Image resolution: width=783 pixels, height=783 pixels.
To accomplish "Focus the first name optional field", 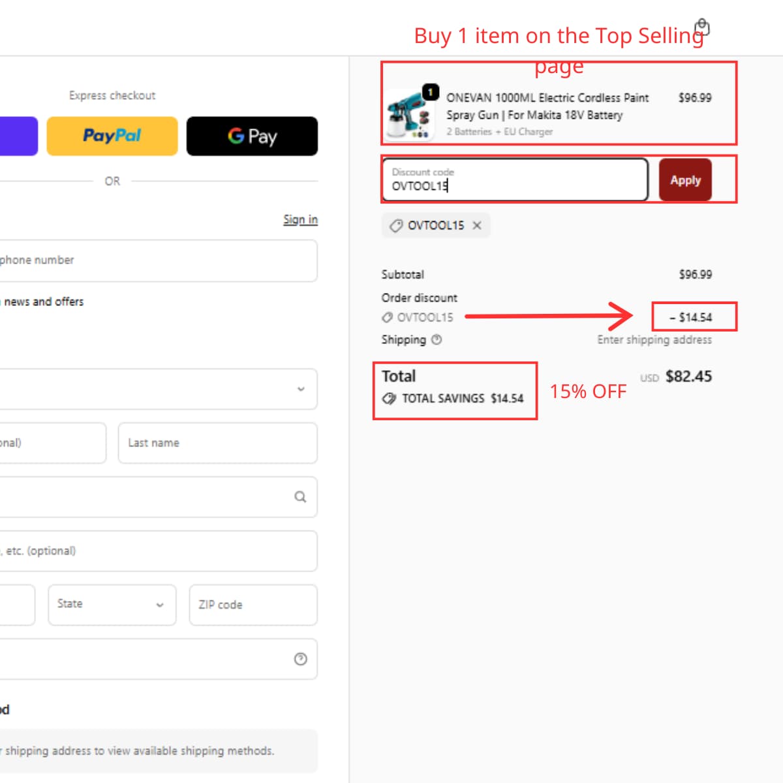I will point(53,442).
